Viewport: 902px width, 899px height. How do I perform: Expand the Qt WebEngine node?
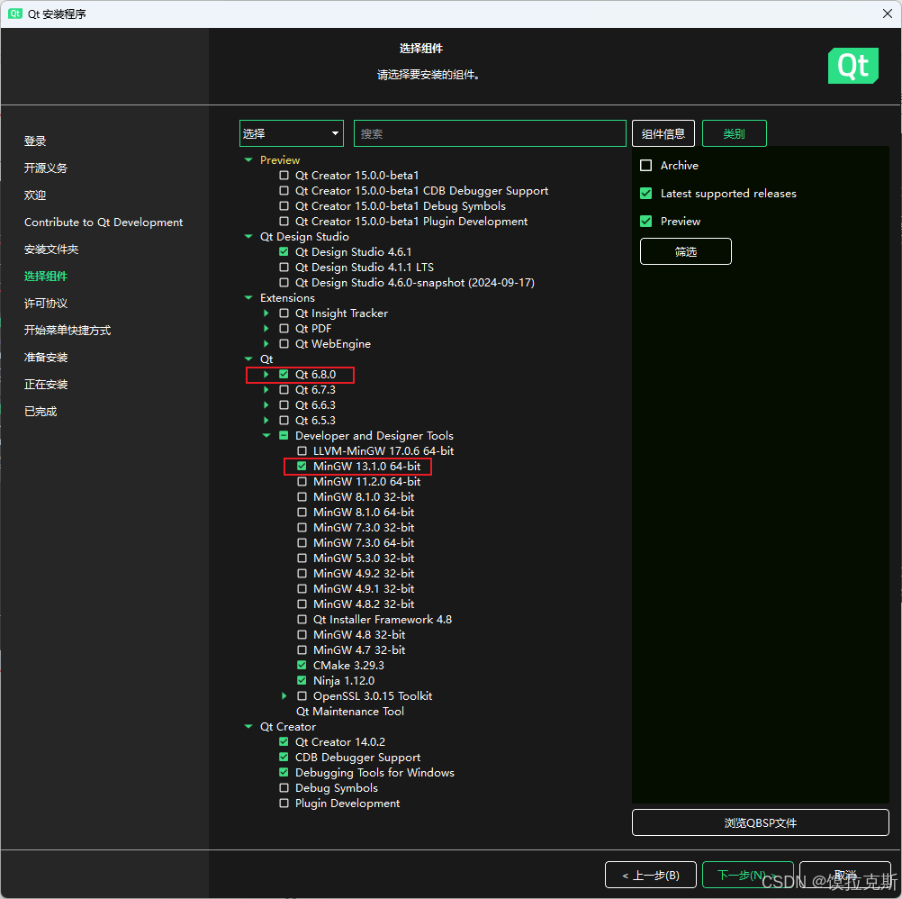click(266, 343)
